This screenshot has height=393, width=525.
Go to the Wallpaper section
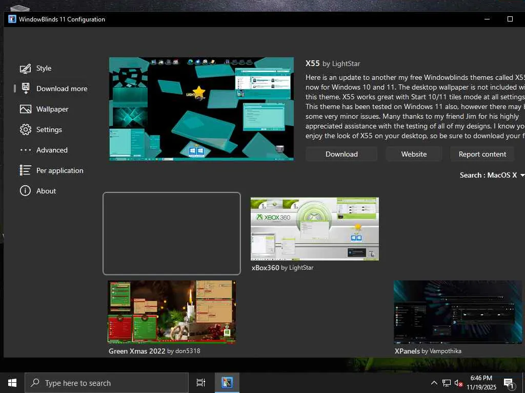(52, 110)
